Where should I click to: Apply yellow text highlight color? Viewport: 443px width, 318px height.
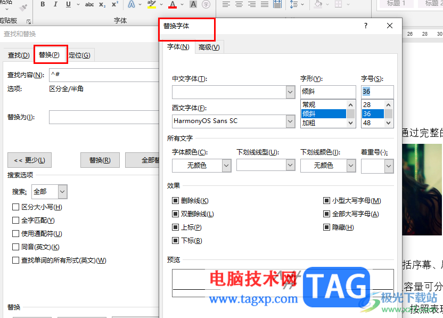[x=152, y=4]
